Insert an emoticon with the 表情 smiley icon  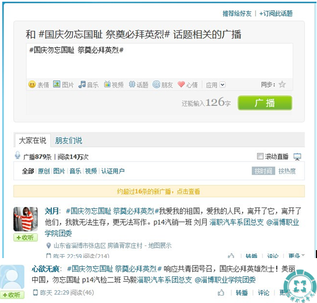coord(32,84)
